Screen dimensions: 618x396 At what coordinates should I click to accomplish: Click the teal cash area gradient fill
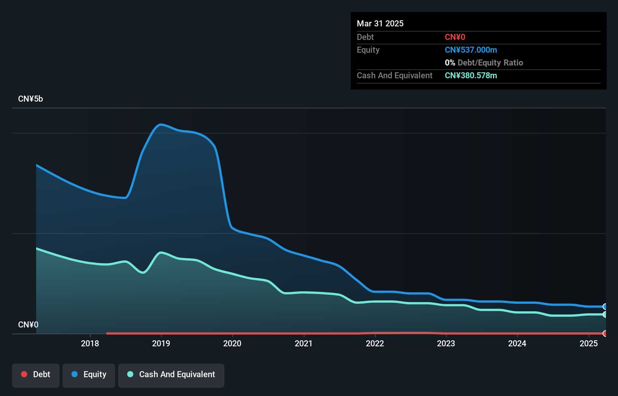click(151, 297)
